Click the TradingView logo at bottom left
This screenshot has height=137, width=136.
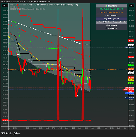(11, 133)
